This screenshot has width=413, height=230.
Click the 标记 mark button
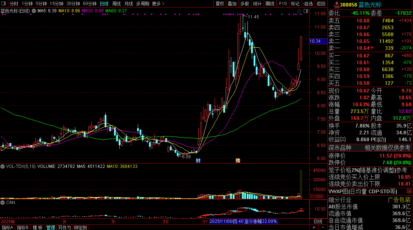click(295, 4)
